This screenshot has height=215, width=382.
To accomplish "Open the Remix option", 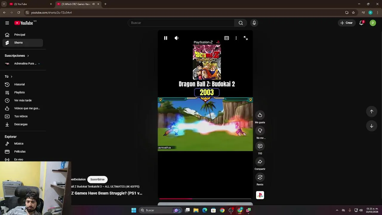I will [260, 177].
